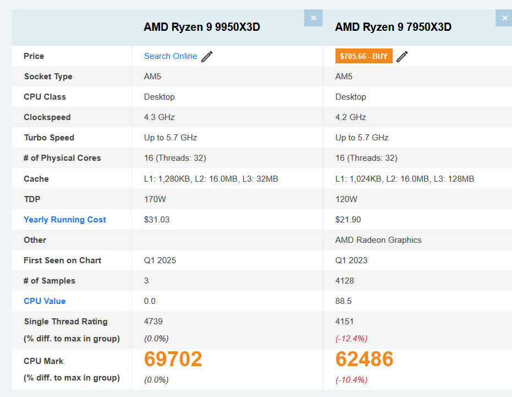
Task: Edit price pencil for Ryzen 9 7950X3D
Action: pos(402,56)
